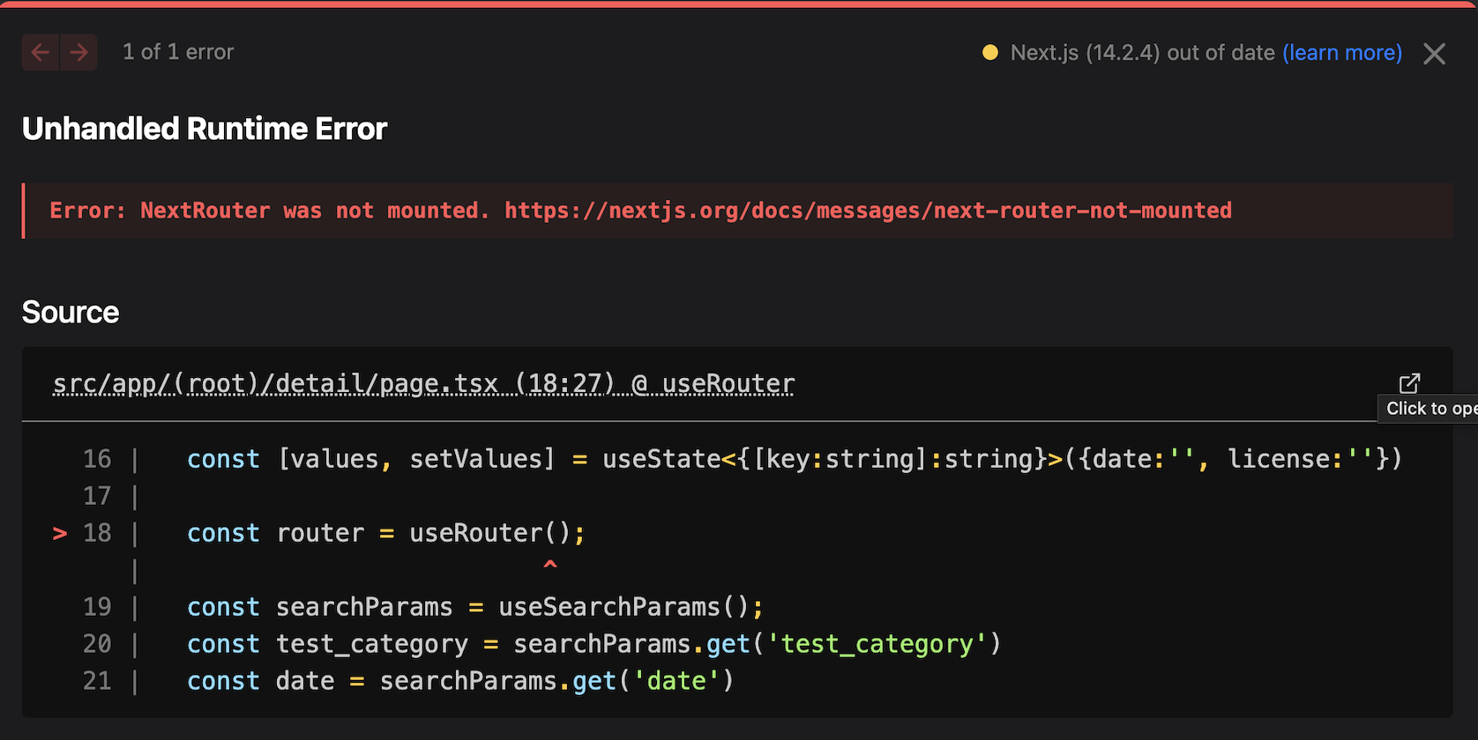Close the error overlay with X
Screen dimensions: 1478x740
click(x=1435, y=54)
